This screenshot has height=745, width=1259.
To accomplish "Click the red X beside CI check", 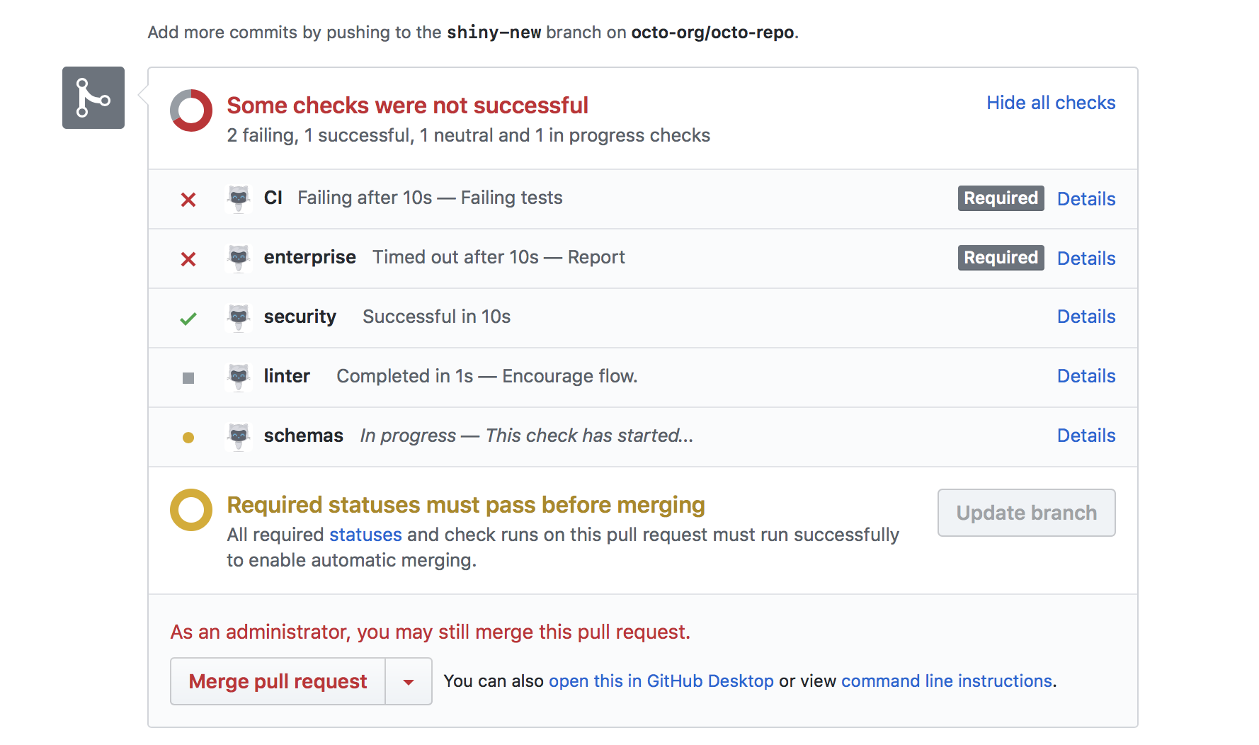I will [188, 200].
